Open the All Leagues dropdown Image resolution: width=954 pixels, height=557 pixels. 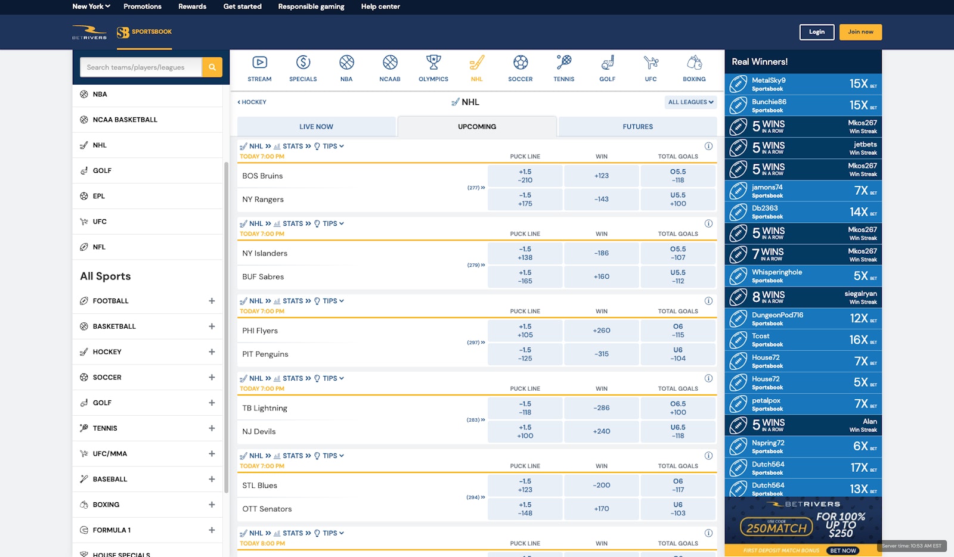pyautogui.click(x=690, y=102)
